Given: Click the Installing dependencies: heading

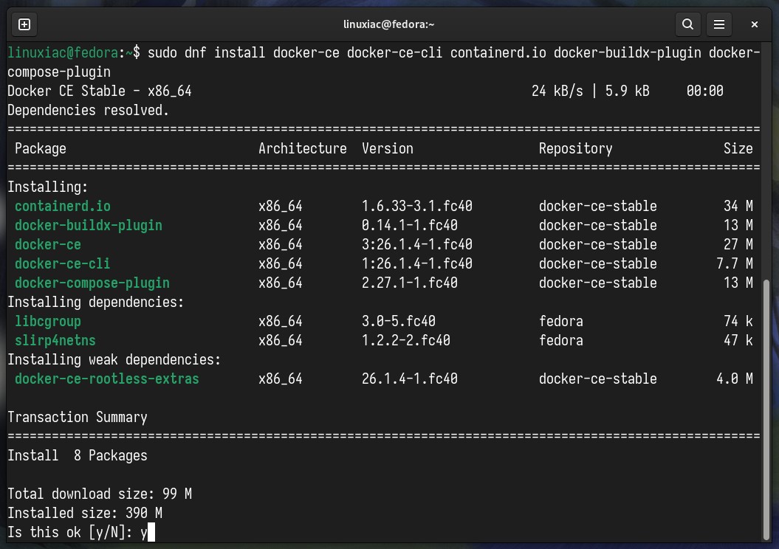Looking at the screenshot, I should (x=96, y=302).
